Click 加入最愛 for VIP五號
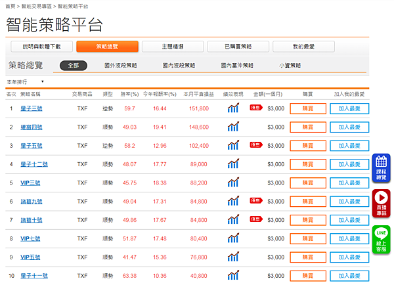 349,257
